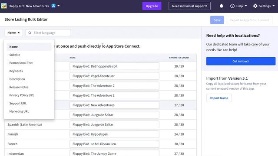The height and width of the screenshot is (156, 278).
Task: Edit the 'Hyppelypeli' name field
Action: tap(114, 134)
